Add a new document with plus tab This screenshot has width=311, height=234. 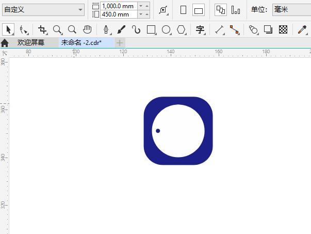coord(120,43)
